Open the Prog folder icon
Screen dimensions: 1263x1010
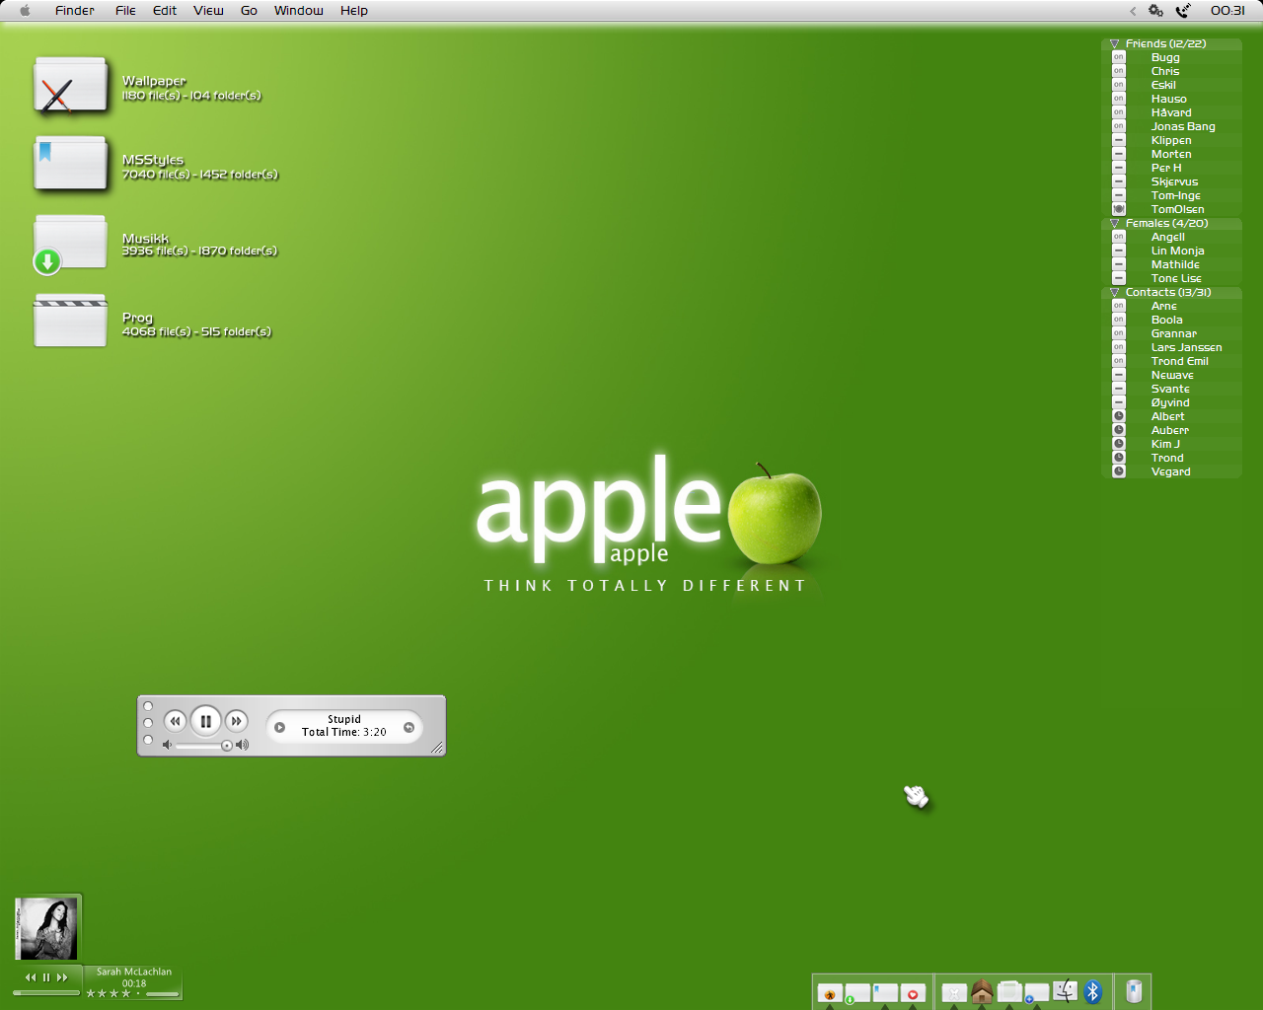(70, 321)
